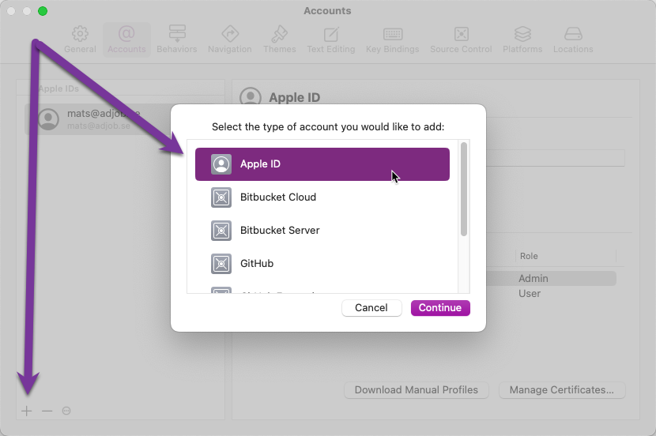Click the GitHub source control icon
Screen dimensions: 656x436
pos(221,263)
